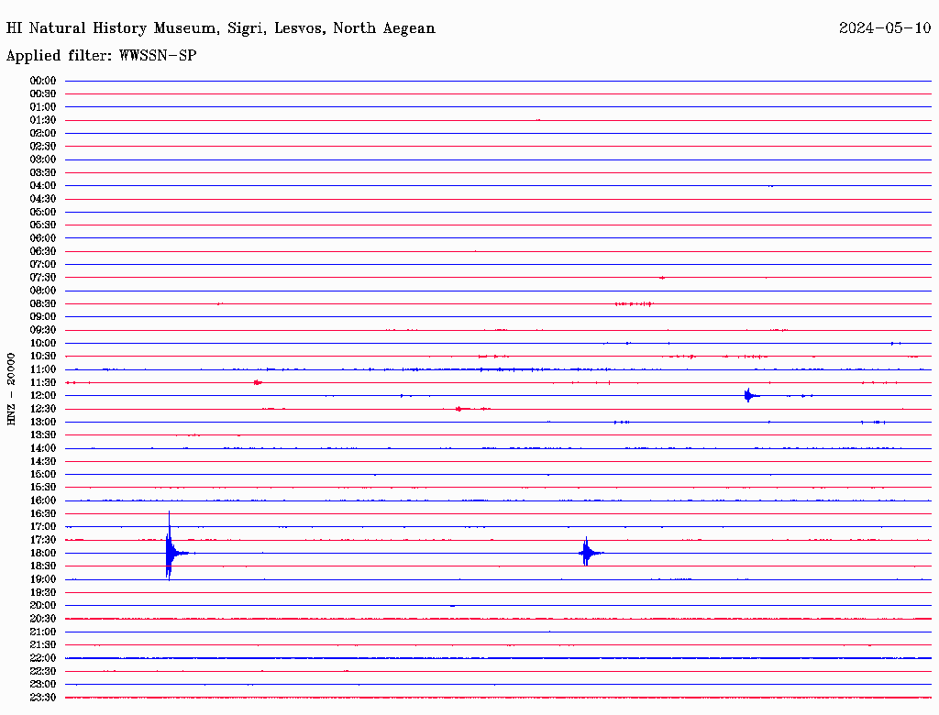Select the 17:00 time label

(43, 527)
